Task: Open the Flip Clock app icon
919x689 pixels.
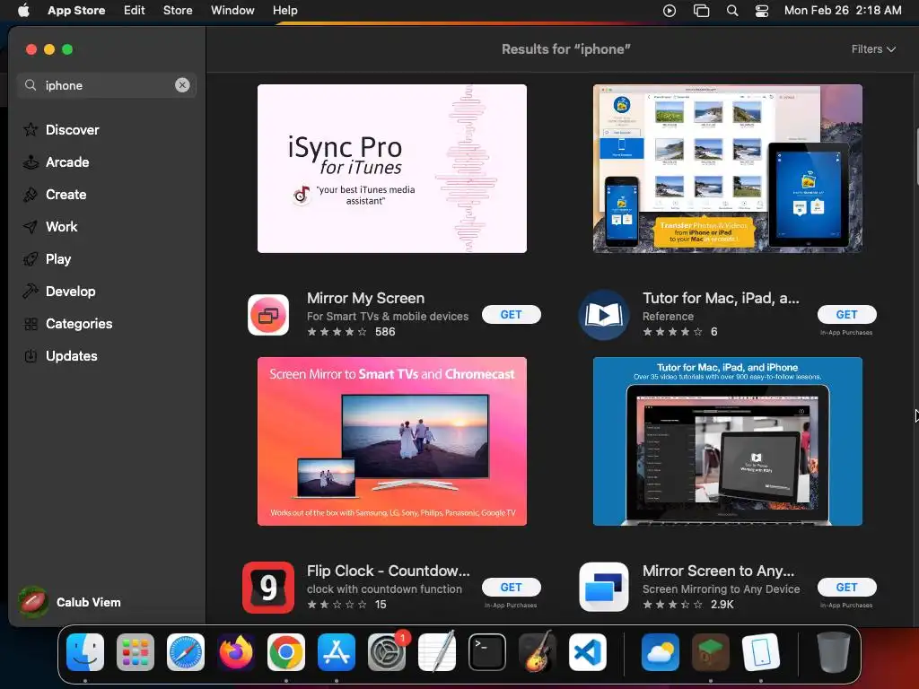Action: [268, 588]
